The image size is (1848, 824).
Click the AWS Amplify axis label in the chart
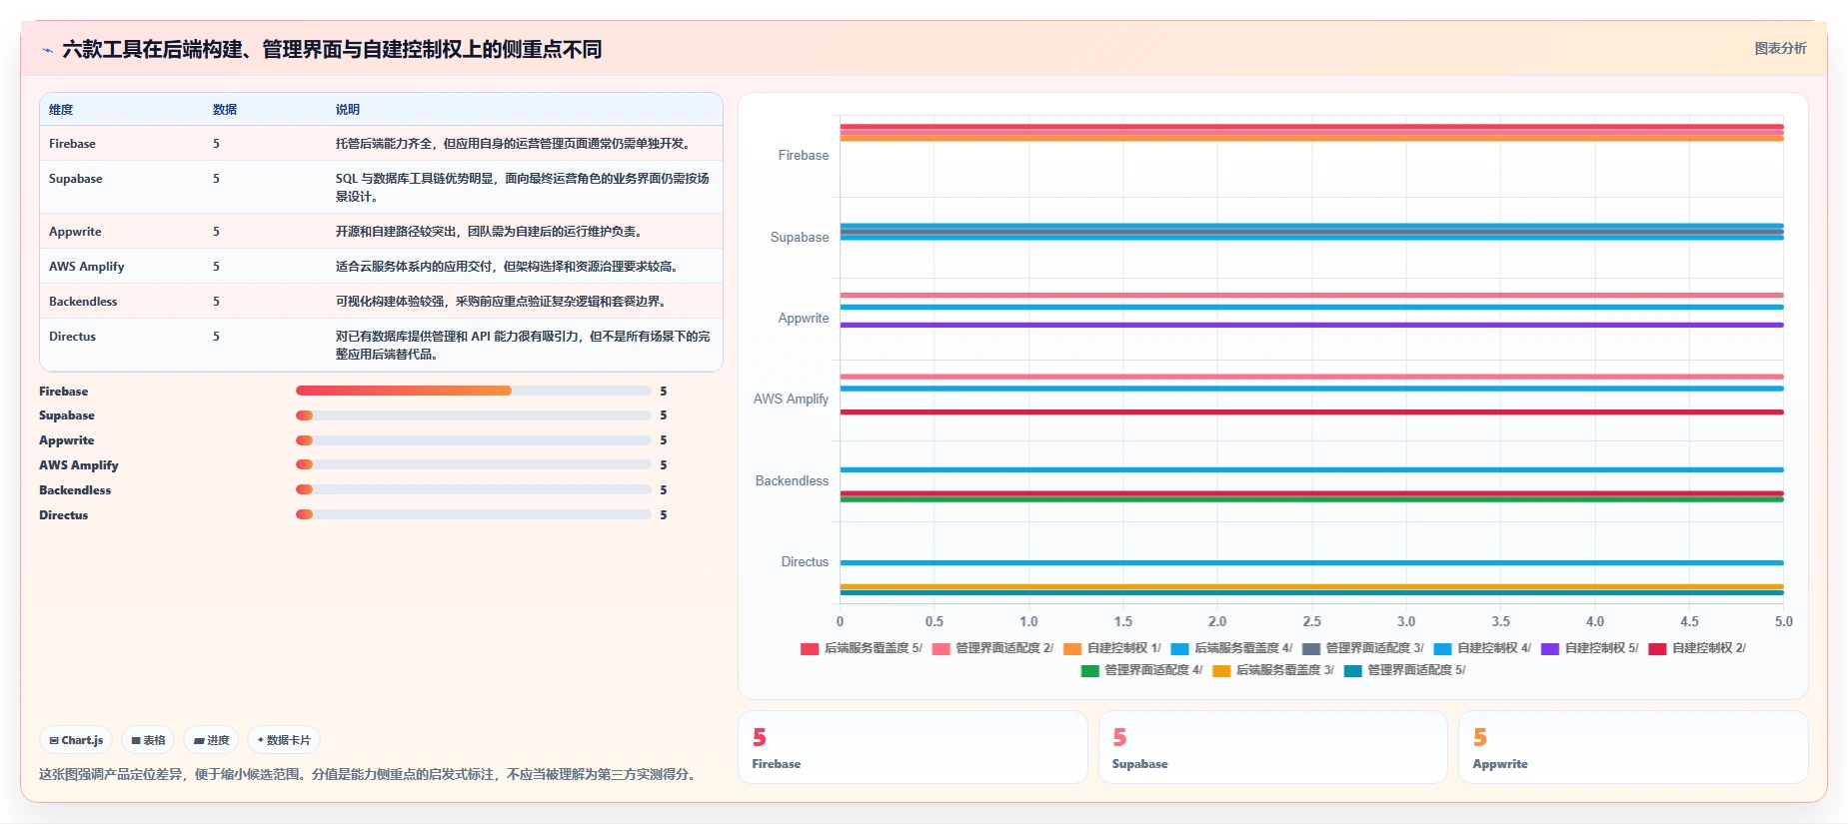click(x=792, y=400)
